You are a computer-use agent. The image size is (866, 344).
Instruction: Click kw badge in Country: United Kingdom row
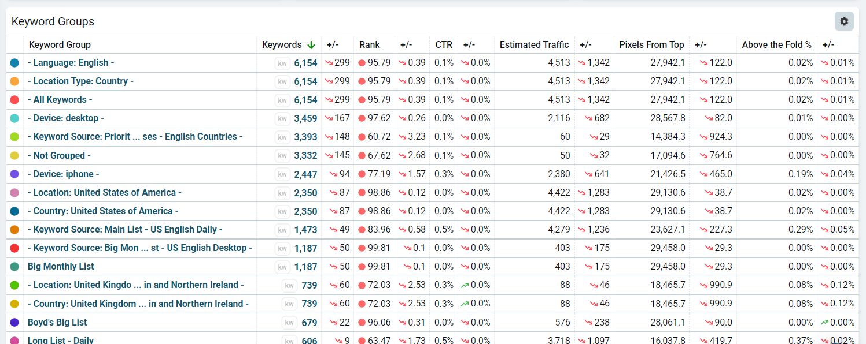(290, 304)
